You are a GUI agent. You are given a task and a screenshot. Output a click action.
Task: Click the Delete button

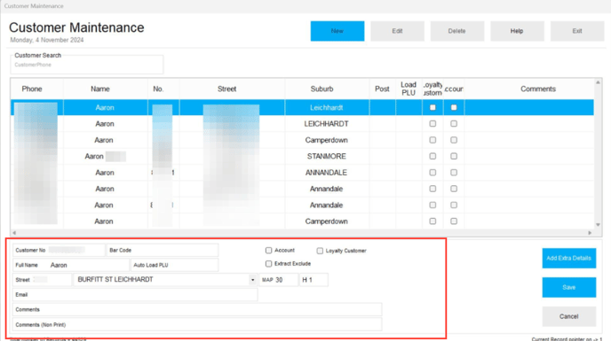pos(457,31)
